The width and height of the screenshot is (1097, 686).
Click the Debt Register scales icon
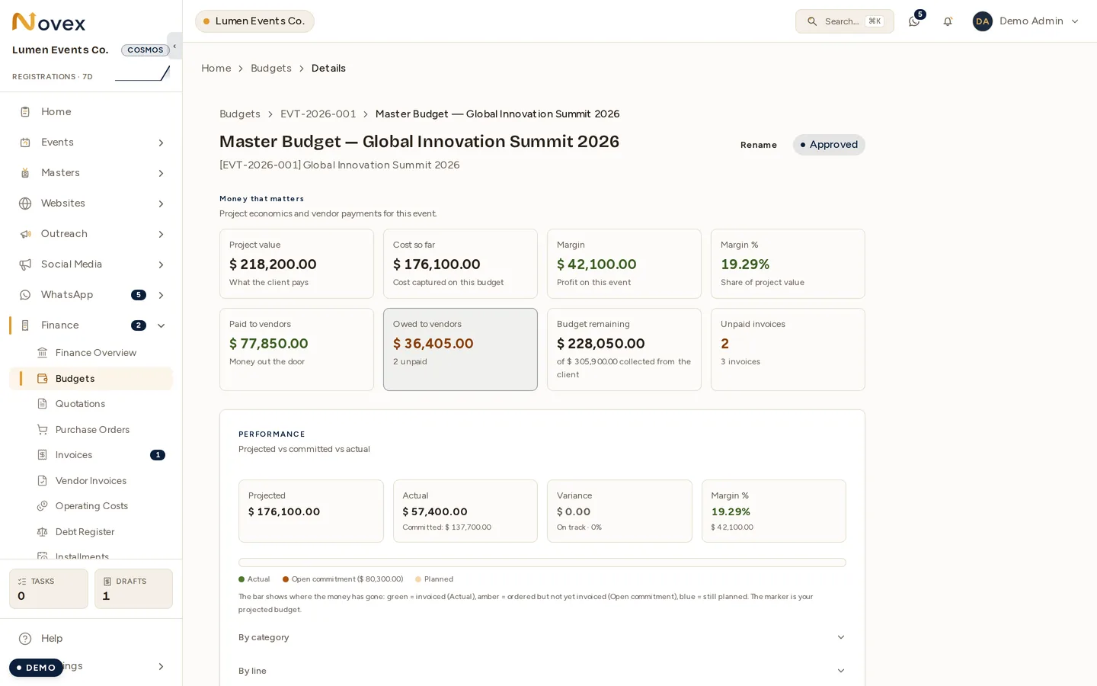click(x=43, y=532)
